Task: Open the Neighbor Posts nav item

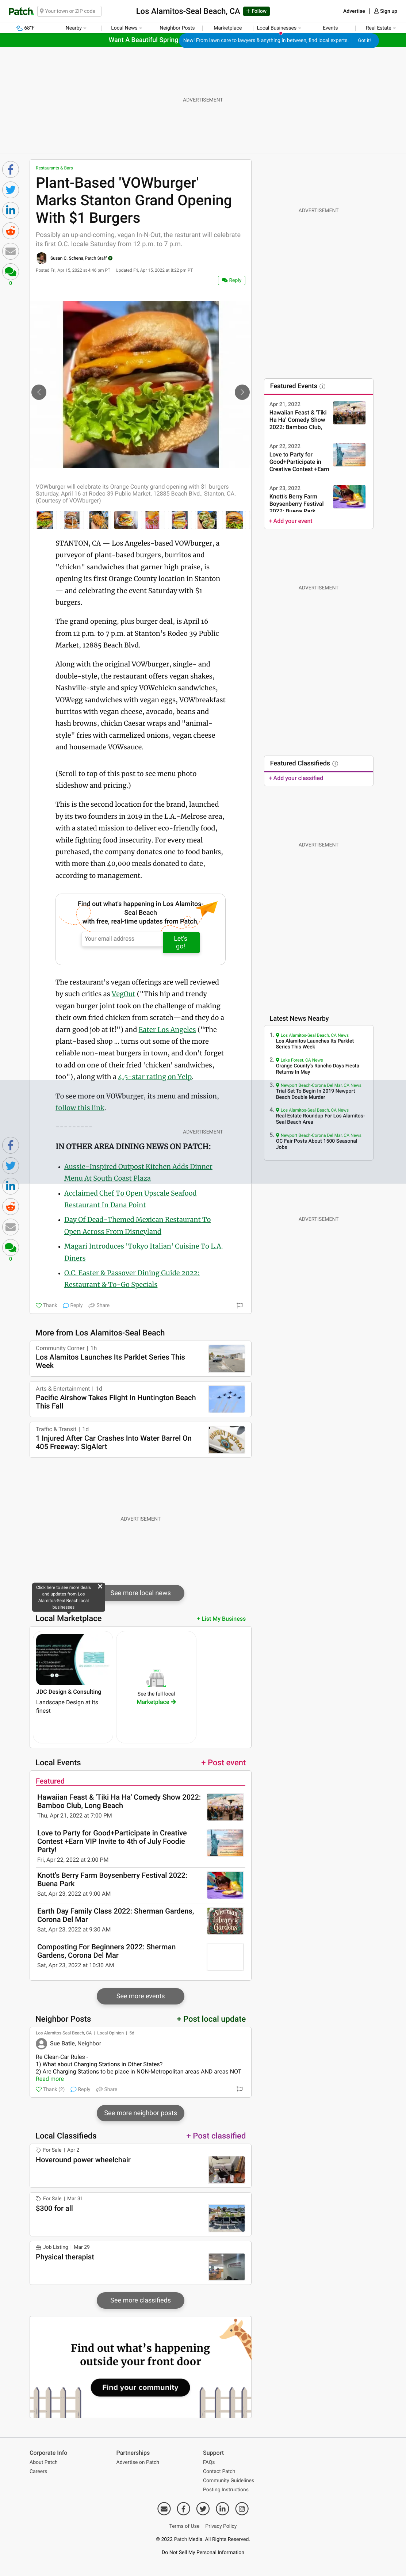Action: [x=177, y=28]
